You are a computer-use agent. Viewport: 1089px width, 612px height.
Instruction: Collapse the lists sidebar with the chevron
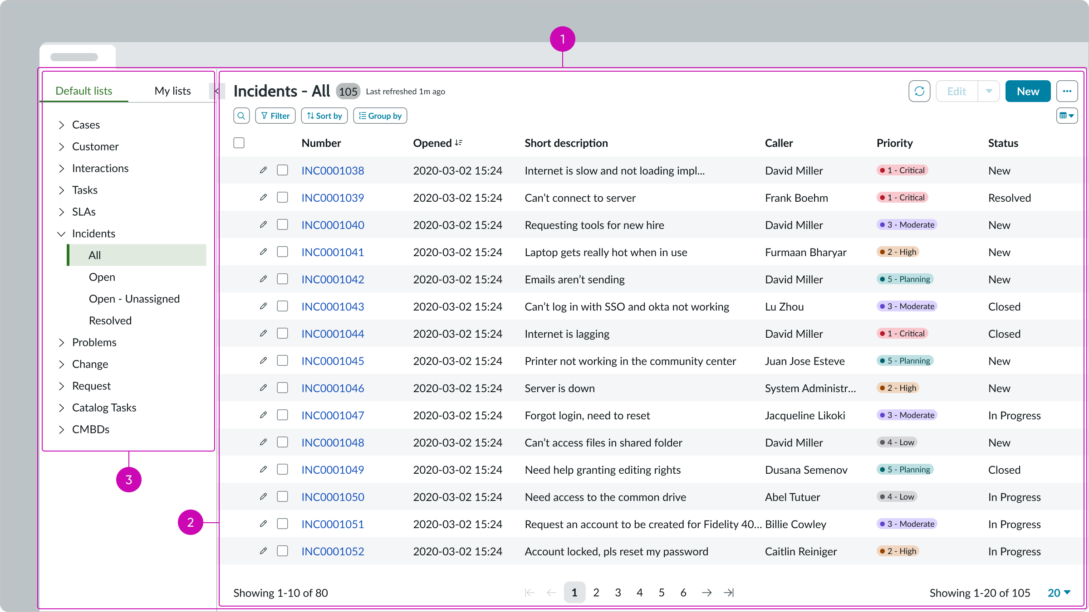(x=216, y=91)
